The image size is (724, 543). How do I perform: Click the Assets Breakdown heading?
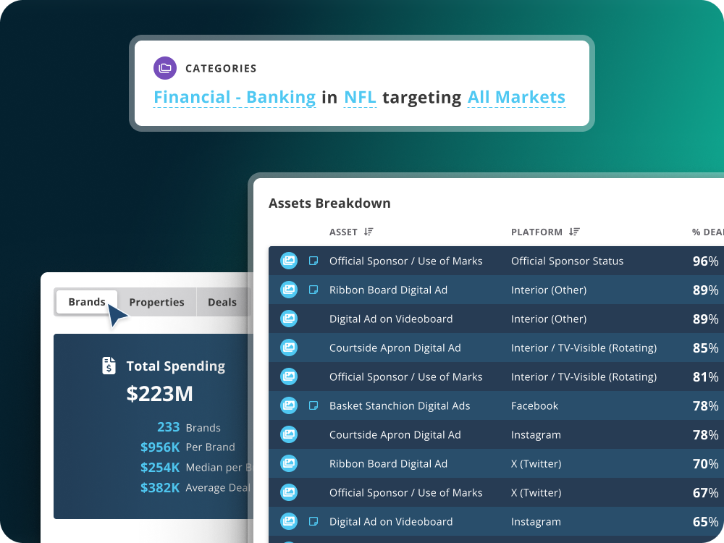pyautogui.click(x=329, y=203)
